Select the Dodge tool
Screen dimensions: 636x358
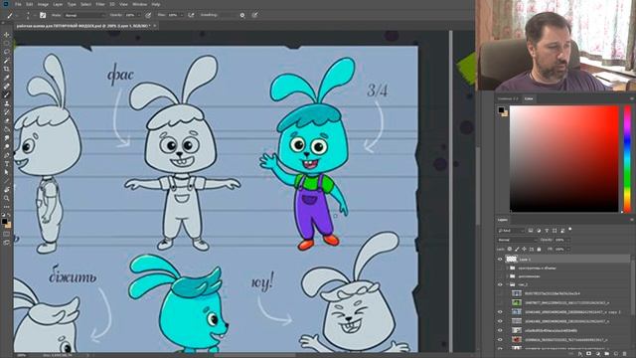click(7, 146)
